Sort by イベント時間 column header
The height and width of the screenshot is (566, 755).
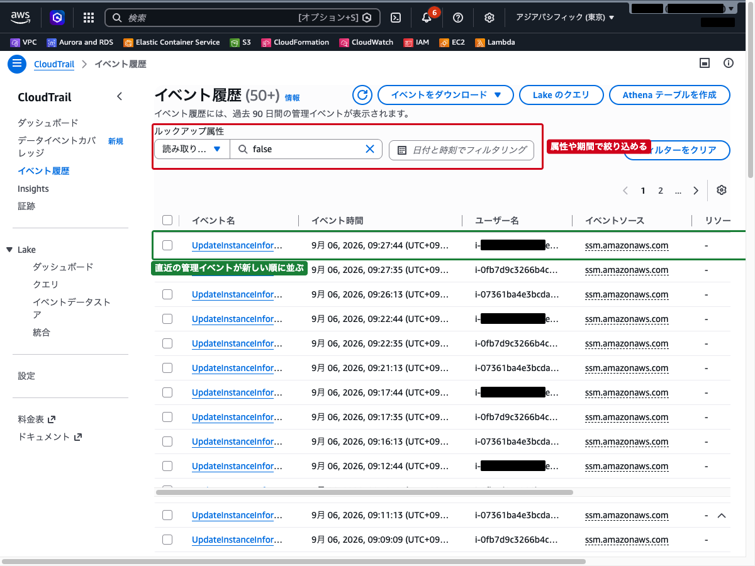pyautogui.click(x=337, y=220)
